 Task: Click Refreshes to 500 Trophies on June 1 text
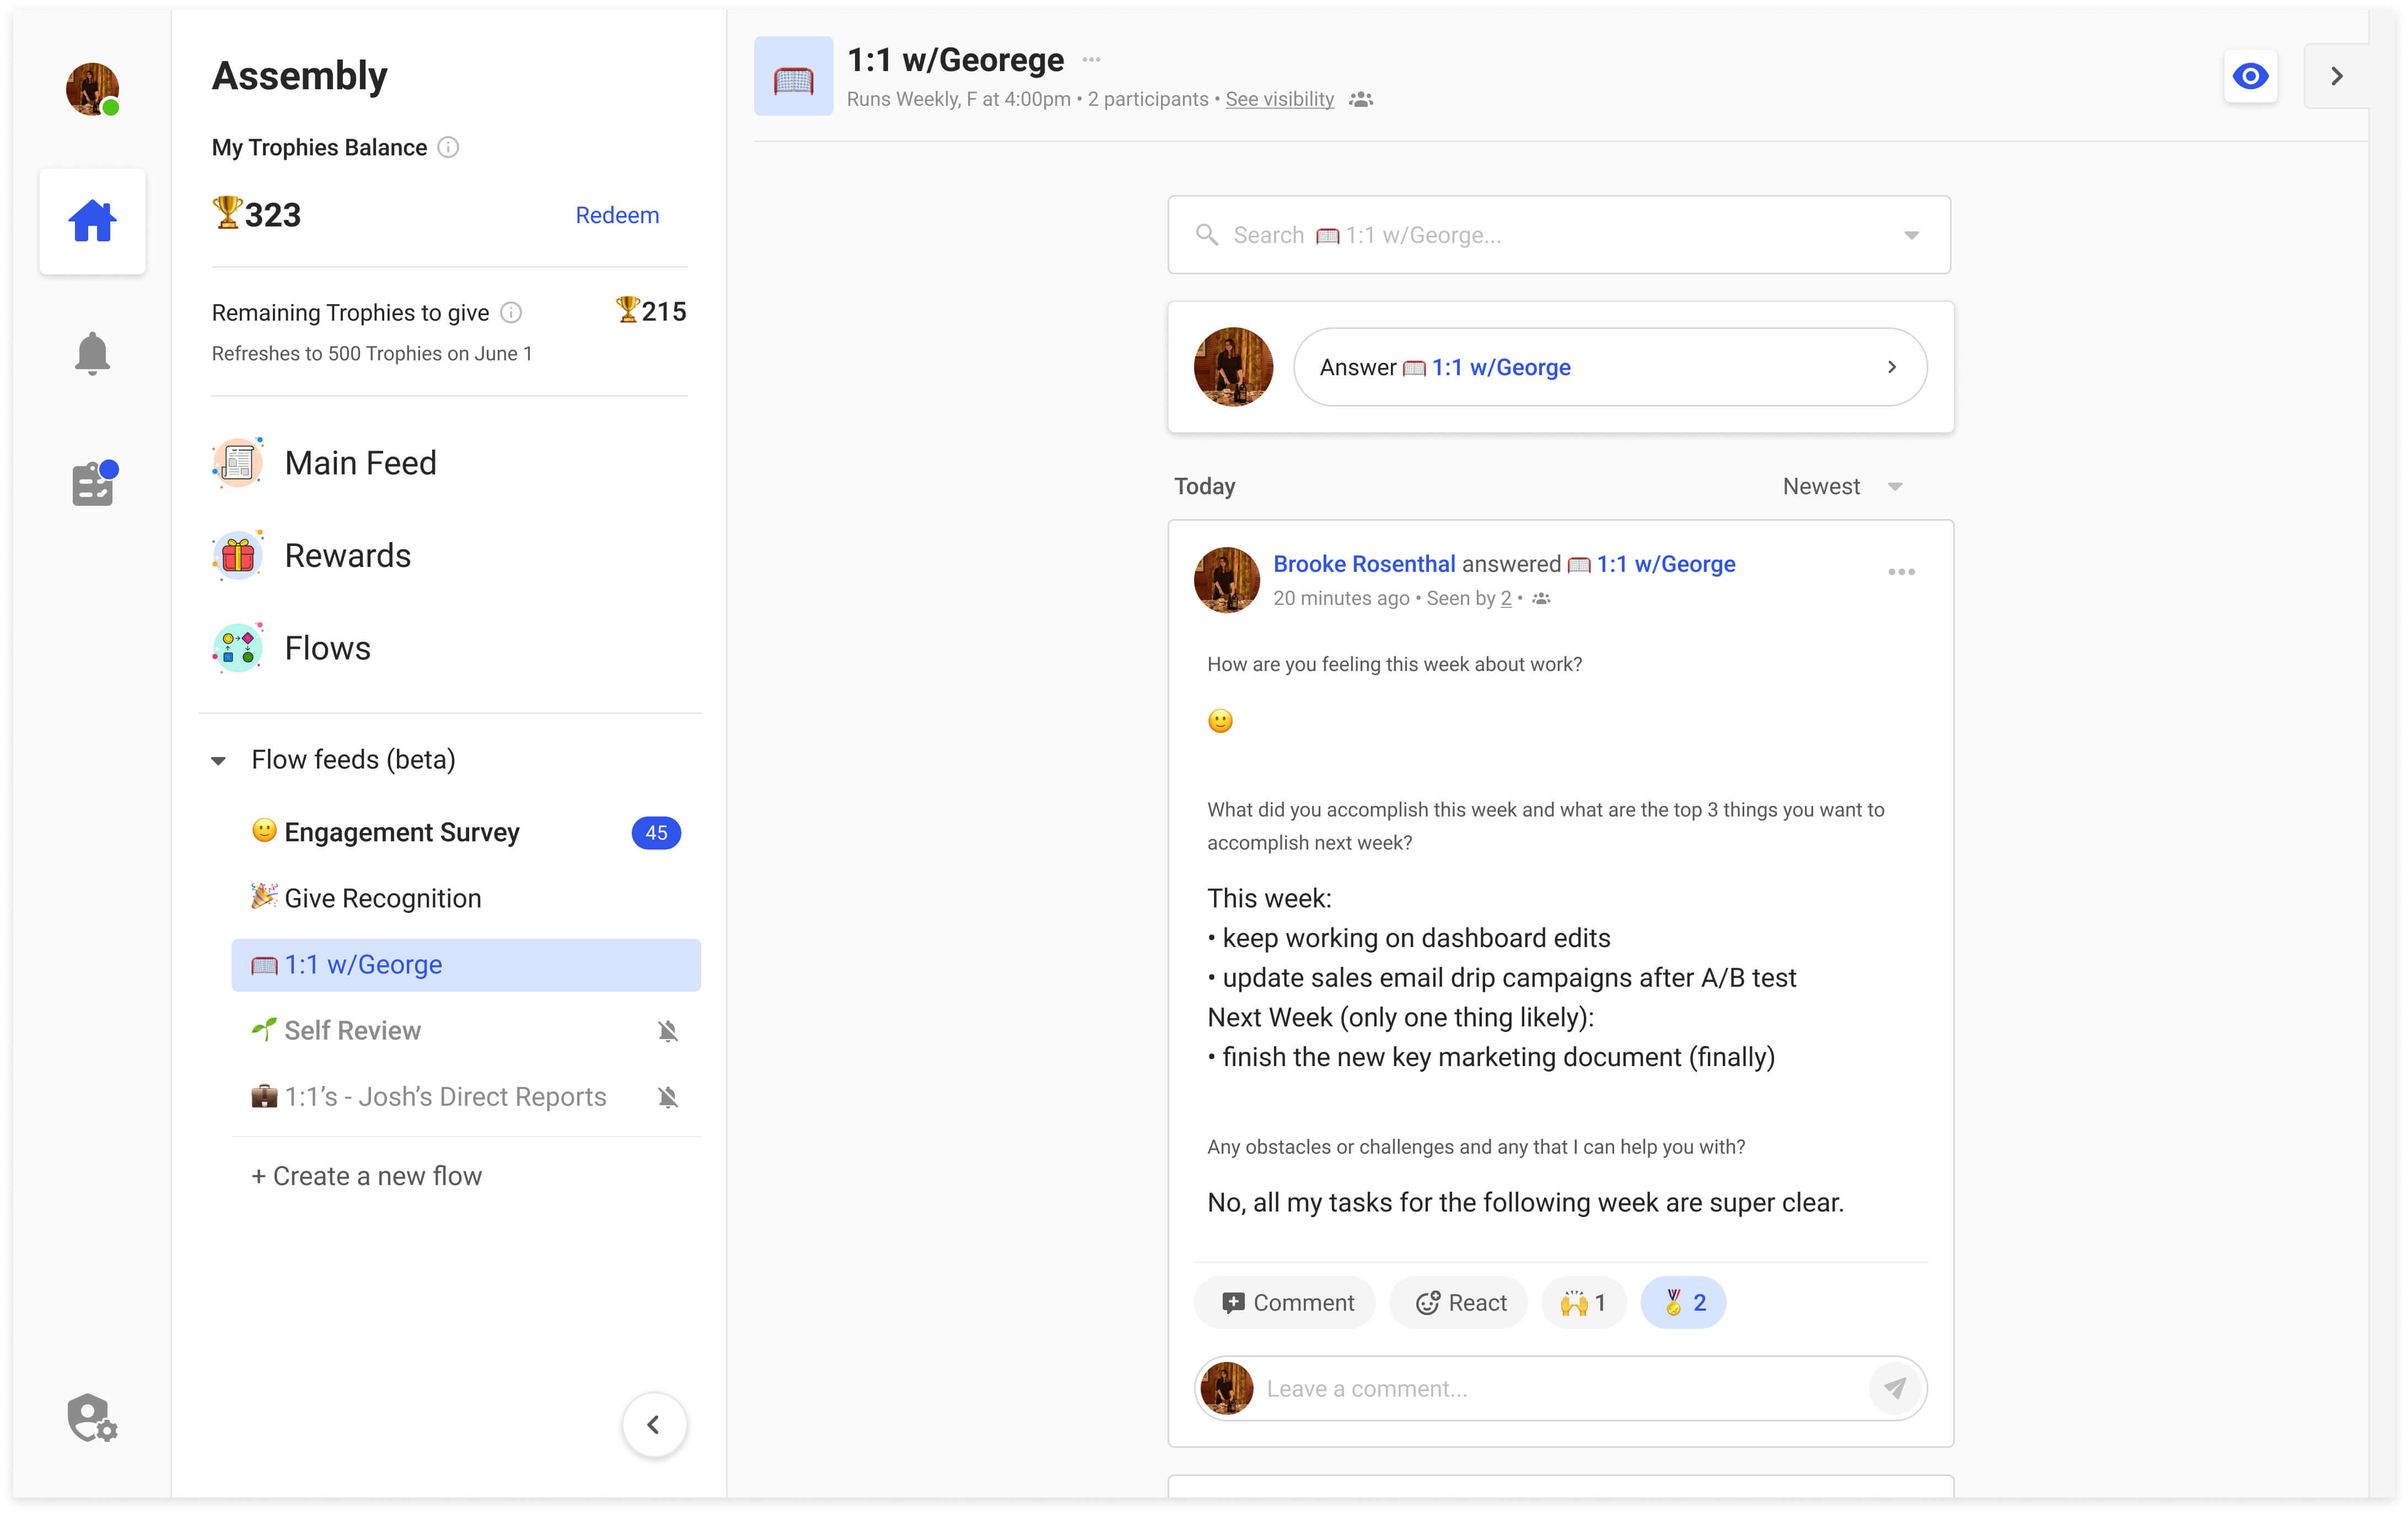pyautogui.click(x=372, y=354)
